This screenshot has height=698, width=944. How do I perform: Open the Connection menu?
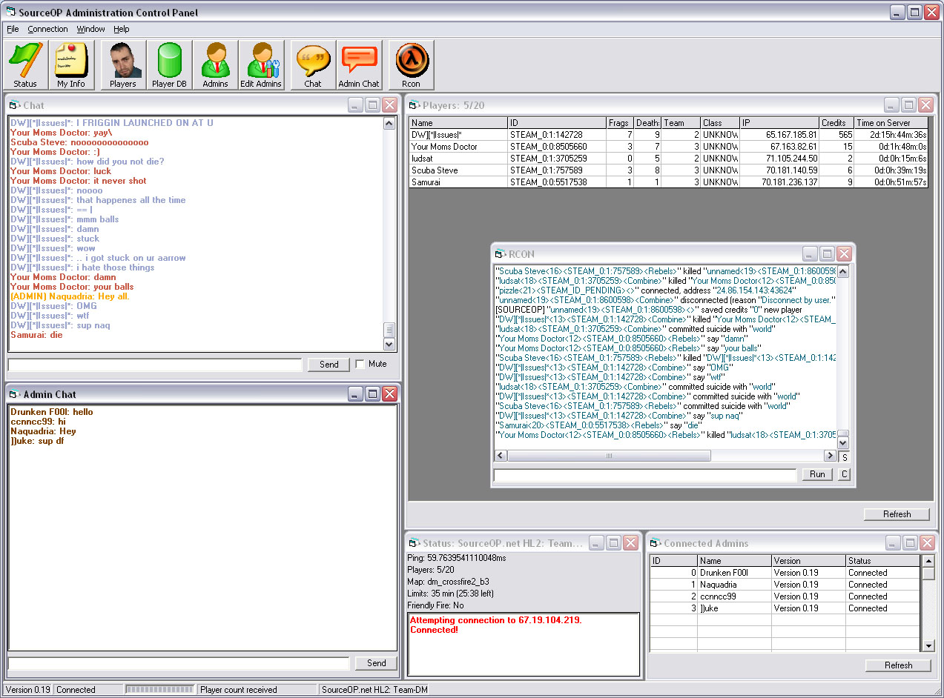pos(47,29)
